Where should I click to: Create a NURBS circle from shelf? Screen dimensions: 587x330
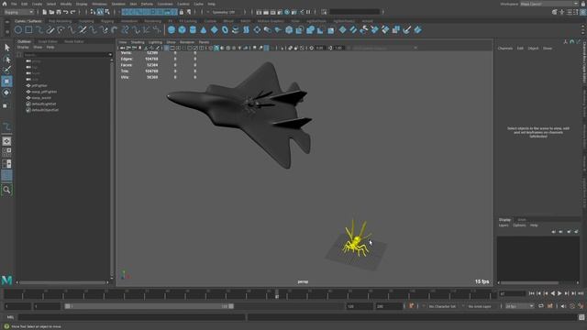click(x=18, y=29)
